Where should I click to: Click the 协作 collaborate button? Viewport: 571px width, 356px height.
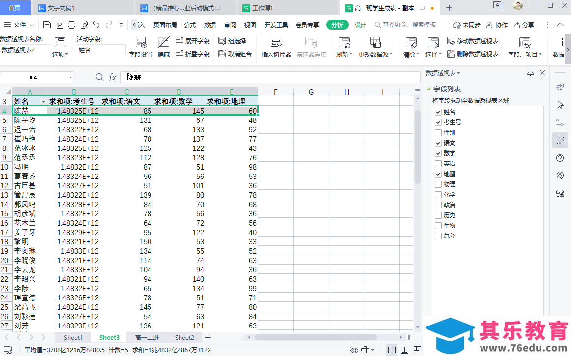(497, 25)
